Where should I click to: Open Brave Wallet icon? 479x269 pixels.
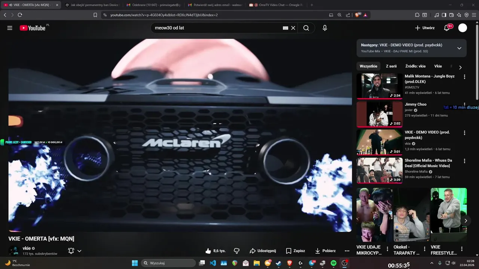[451, 15]
